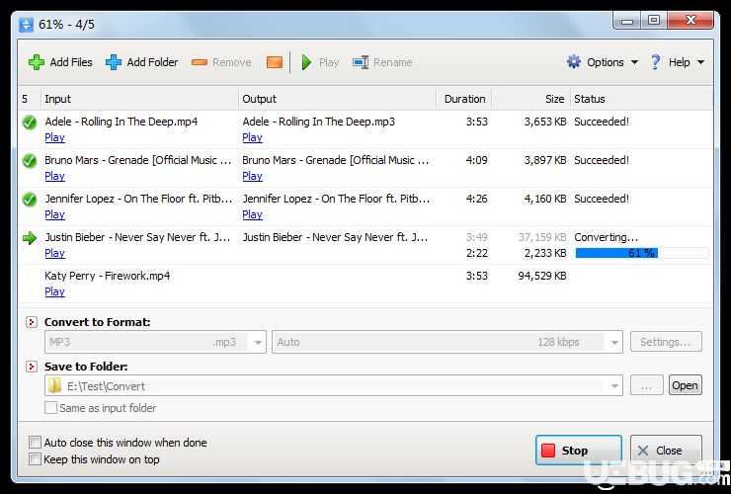The width and height of the screenshot is (731, 494).
Task: Click the Help question mark icon
Action: tap(655, 62)
